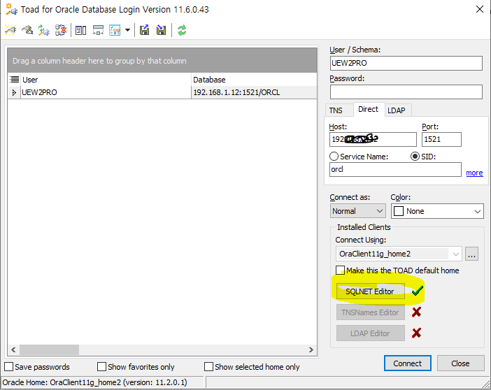491x390 pixels.
Task: Click the red X beside TNSNames Editor
Action: point(416,312)
